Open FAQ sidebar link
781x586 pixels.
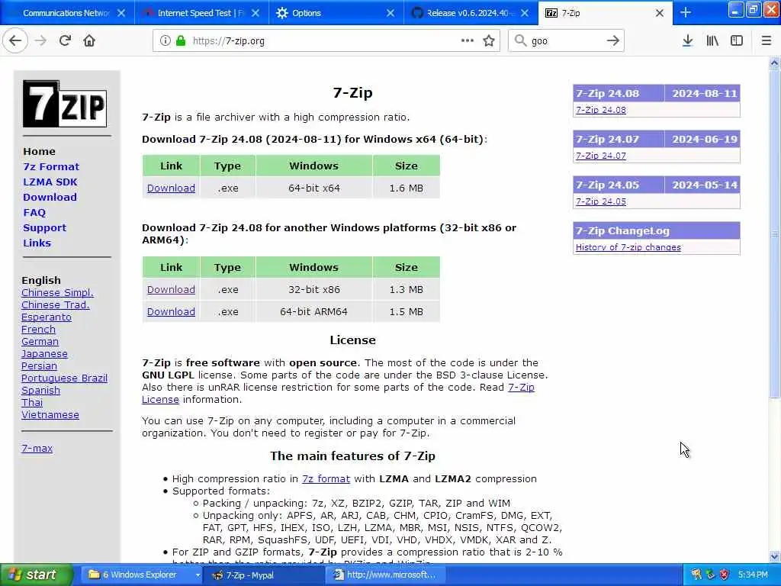point(34,212)
